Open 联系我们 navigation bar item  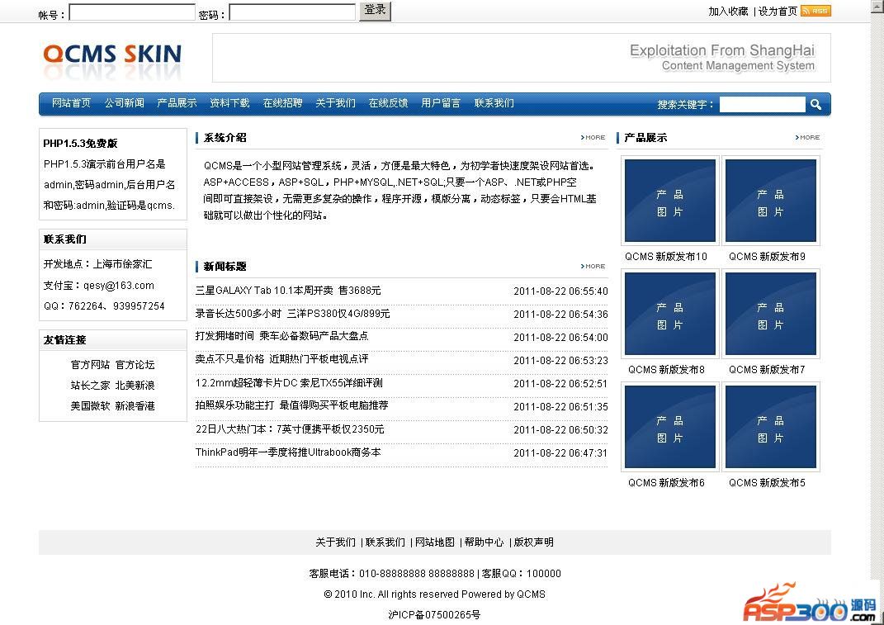(494, 102)
